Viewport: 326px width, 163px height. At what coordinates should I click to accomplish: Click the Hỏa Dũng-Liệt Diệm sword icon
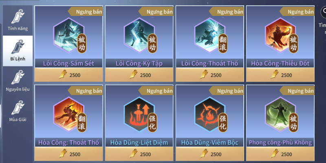coord(139,115)
